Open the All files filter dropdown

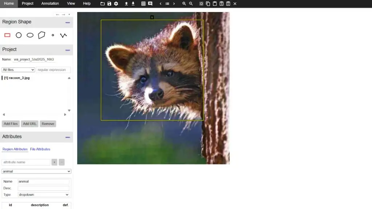(18, 70)
